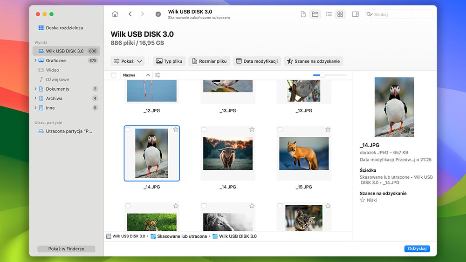Check the fox _15.JPG checkbox

click(280, 129)
